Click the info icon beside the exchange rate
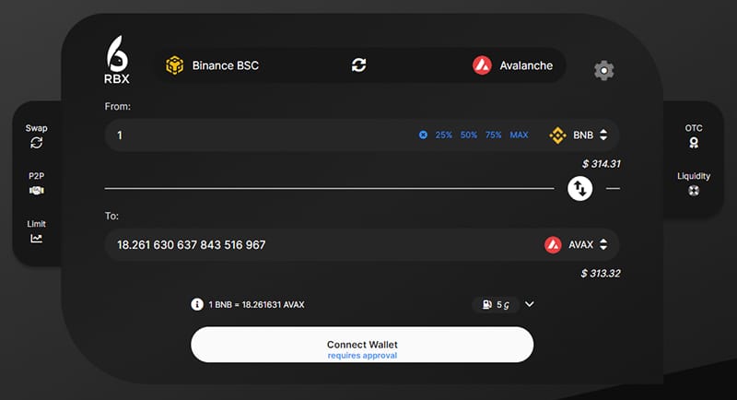Image resolution: width=737 pixels, height=400 pixels. tap(197, 304)
